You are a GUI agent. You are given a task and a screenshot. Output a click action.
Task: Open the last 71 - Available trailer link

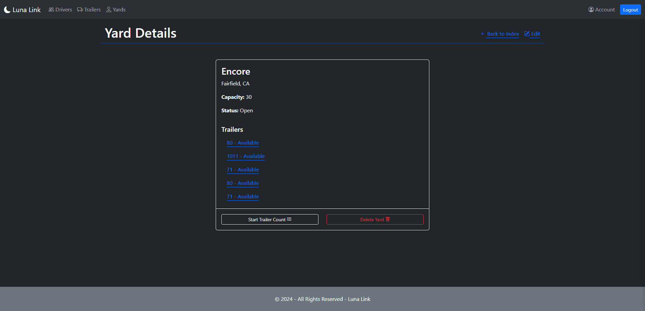[243, 197]
